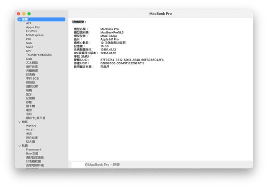The width and height of the screenshot is (268, 188).
Task: Select 讀卡機 in the sidebar
Action: [x=31, y=106]
